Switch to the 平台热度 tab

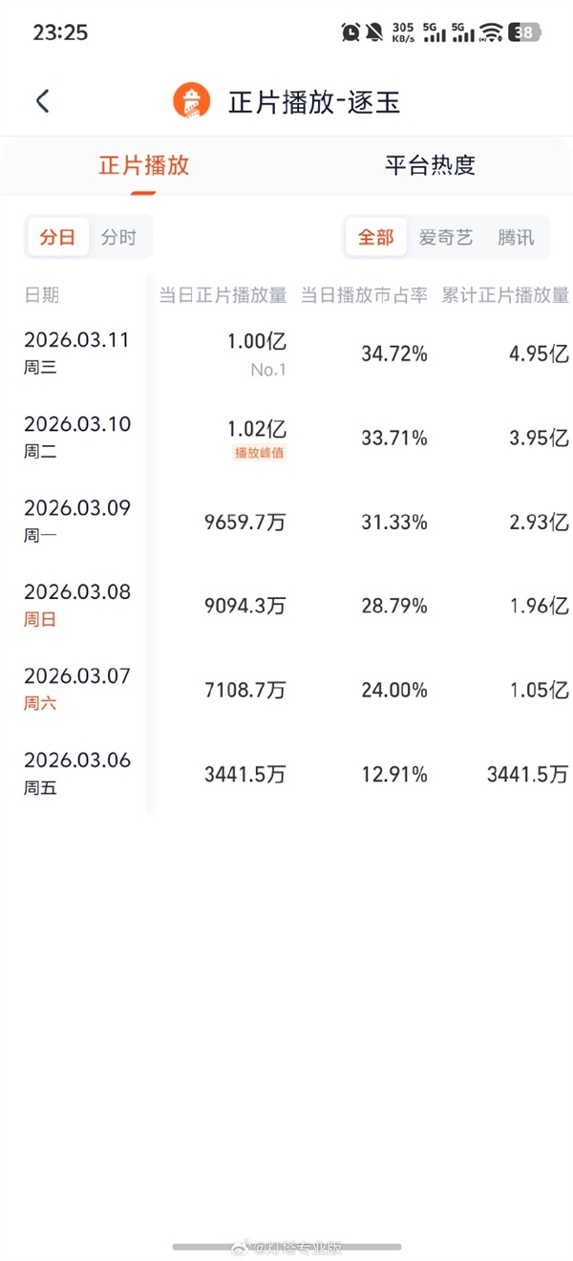pyautogui.click(x=429, y=165)
